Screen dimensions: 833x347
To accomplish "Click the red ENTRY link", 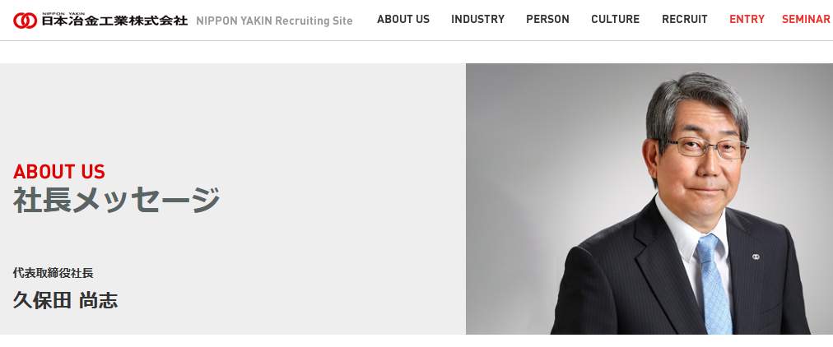I will tap(747, 19).
